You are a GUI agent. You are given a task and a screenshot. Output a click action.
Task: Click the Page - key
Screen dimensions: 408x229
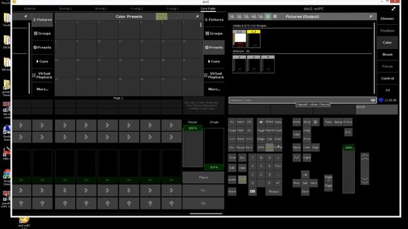[x=328, y=187]
